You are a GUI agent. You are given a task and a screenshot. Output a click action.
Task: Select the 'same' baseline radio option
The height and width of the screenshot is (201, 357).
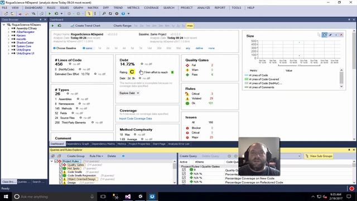[88, 49]
